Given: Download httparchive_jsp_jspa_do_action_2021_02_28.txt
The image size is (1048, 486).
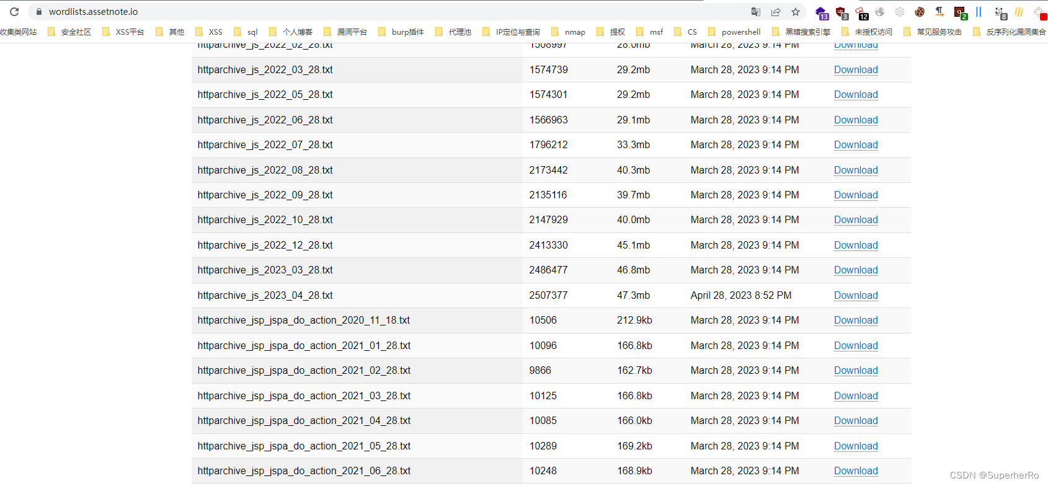Looking at the screenshot, I should click(856, 371).
